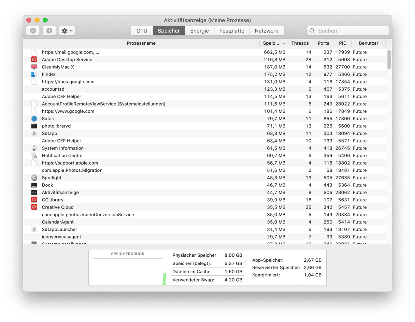Click PID 27700 of CleanMyMac X
Viewport: 415px width, 322px height.
(343, 67)
